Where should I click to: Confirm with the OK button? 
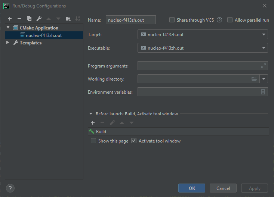pos(192,188)
